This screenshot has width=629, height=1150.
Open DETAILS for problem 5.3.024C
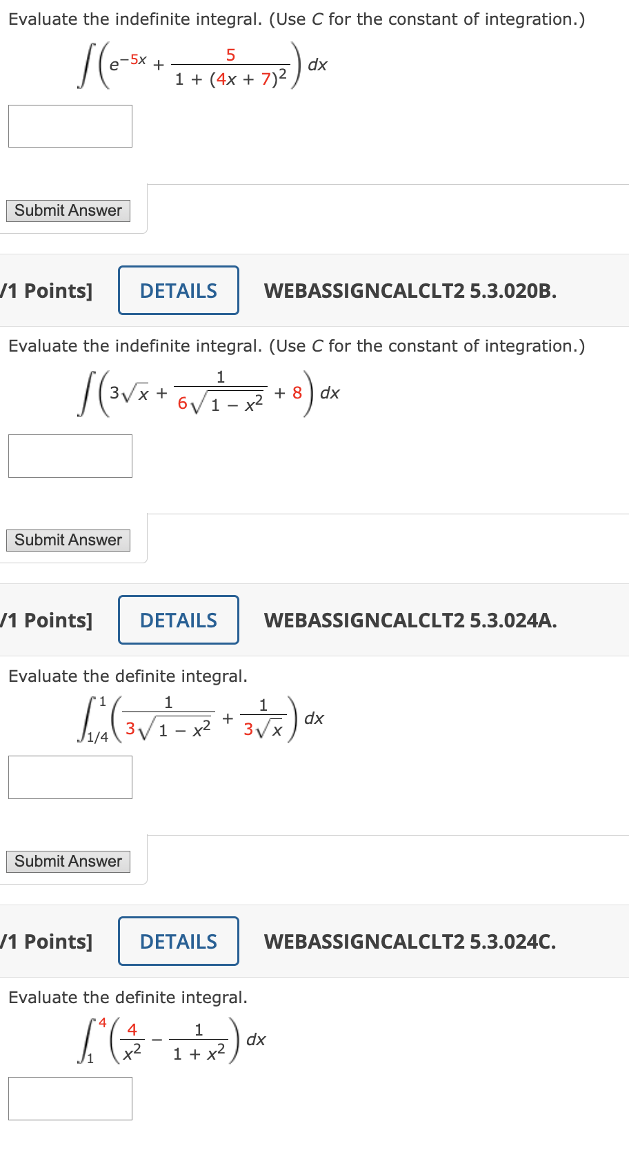tap(178, 940)
